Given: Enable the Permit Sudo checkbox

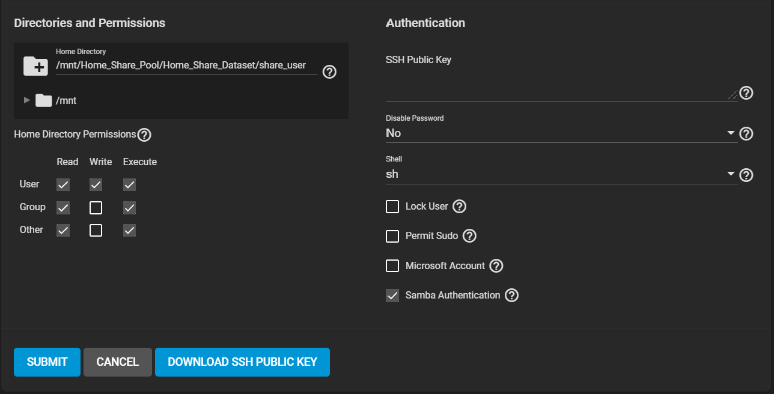Looking at the screenshot, I should (x=392, y=236).
